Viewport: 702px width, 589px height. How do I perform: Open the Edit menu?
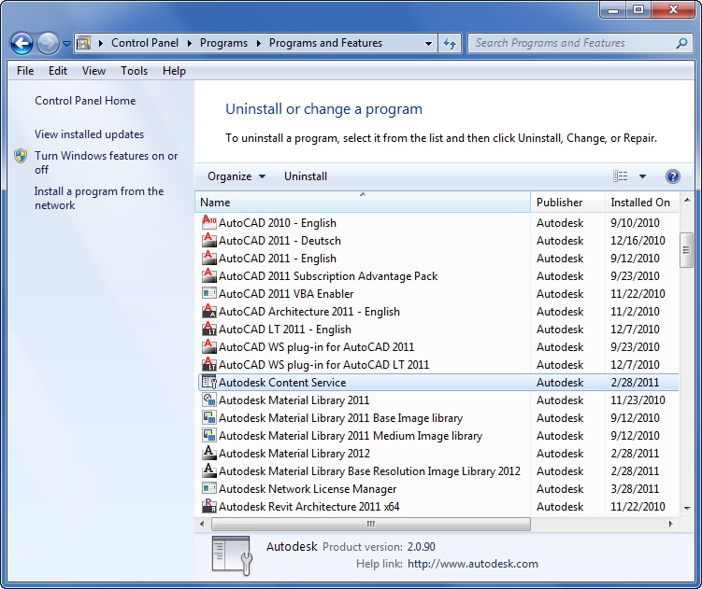[x=58, y=71]
